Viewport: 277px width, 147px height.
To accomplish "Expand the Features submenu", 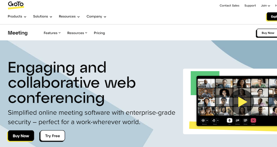I will click(52, 33).
